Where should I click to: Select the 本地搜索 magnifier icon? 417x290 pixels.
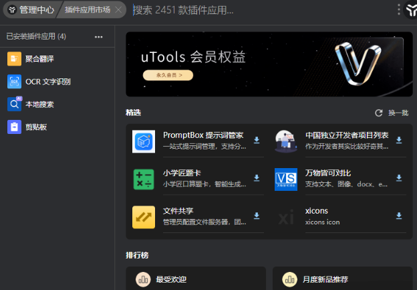tap(14, 104)
